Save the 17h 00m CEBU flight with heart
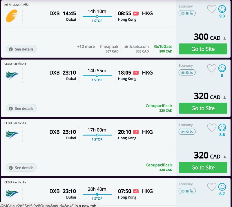This screenshot has height=207, width=232. point(212,128)
